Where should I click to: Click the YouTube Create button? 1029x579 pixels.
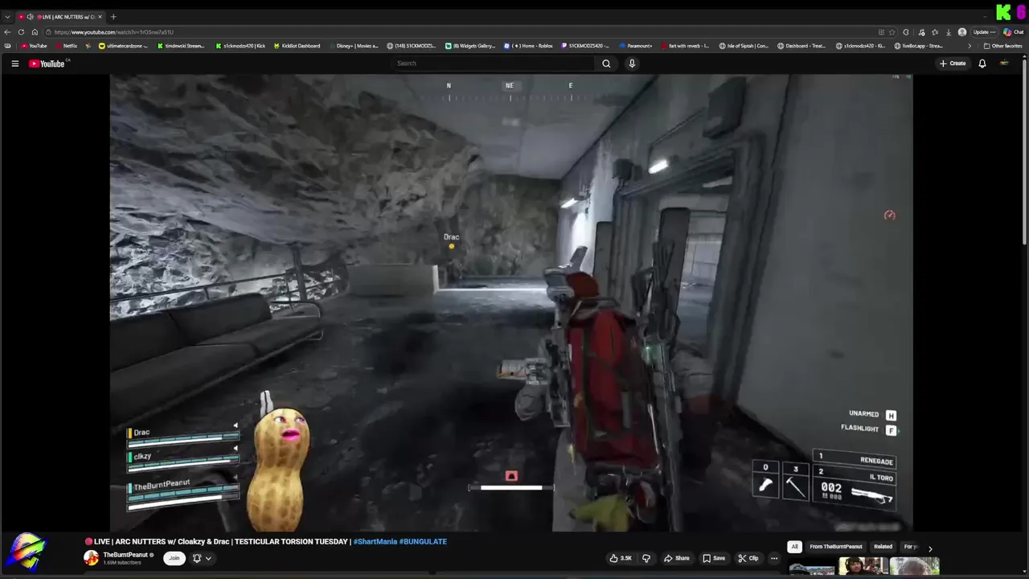953,64
